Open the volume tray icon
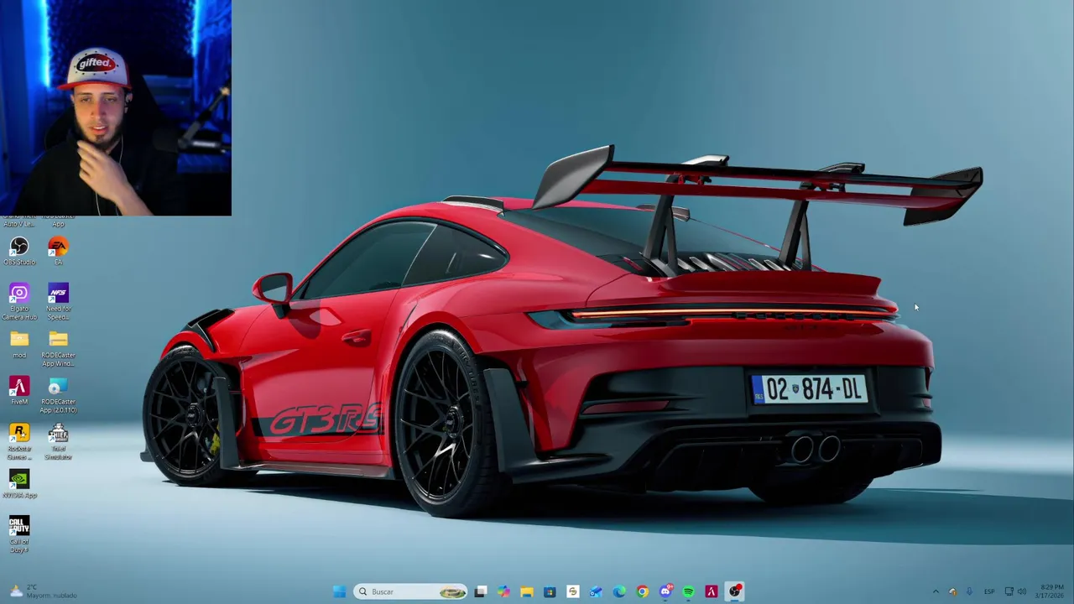The width and height of the screenshot is (1074, 604). click(x=1022, y=591)
